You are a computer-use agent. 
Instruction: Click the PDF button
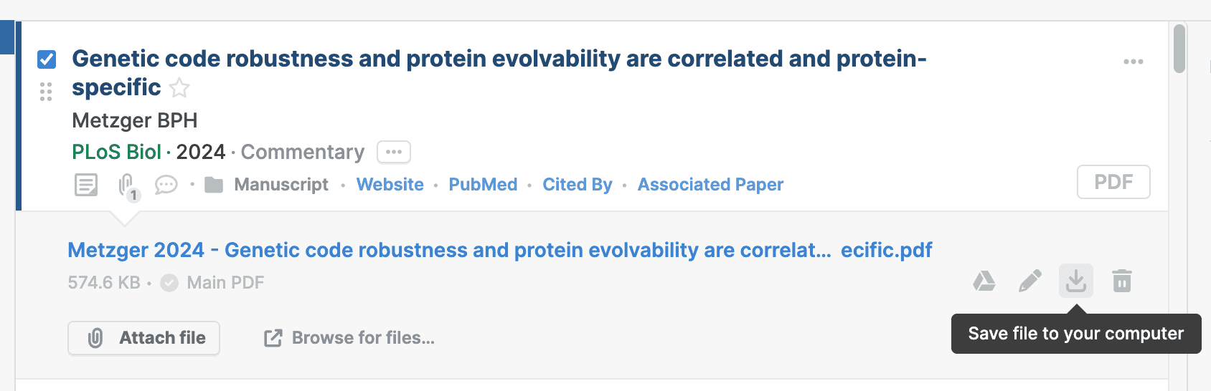click(x=1113, y=182)
